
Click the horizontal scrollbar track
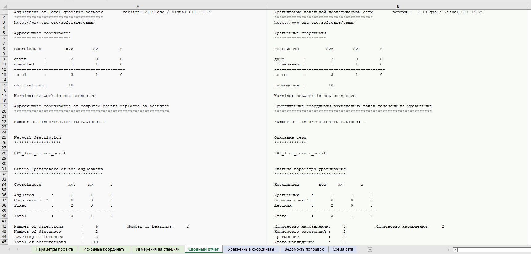pyautogui.click(x=493, y=249)
